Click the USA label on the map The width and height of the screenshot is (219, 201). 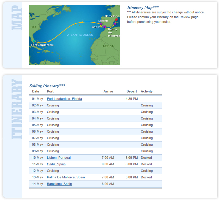click(33, 27)
